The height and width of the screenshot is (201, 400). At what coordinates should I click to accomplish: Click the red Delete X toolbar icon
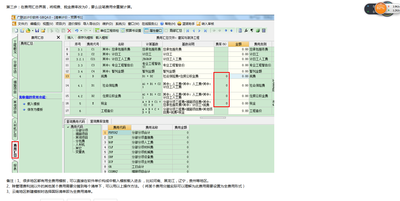pos(69,31)
